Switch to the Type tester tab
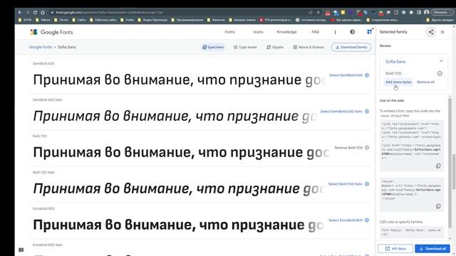Screen dimensions: 456x256 tap(245, 47)
